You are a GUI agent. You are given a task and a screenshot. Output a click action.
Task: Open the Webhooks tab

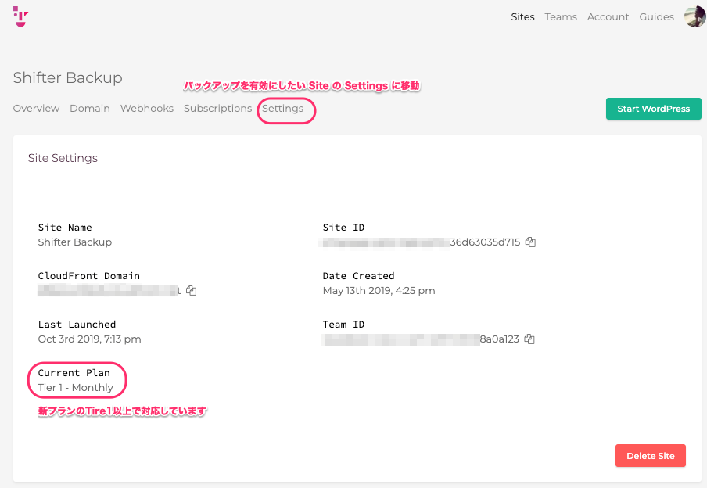click(x=146, y=108)
